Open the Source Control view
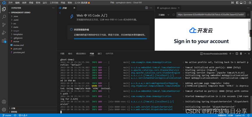Image resolution: width=252 pixels, height=117 pixels. 4,25
